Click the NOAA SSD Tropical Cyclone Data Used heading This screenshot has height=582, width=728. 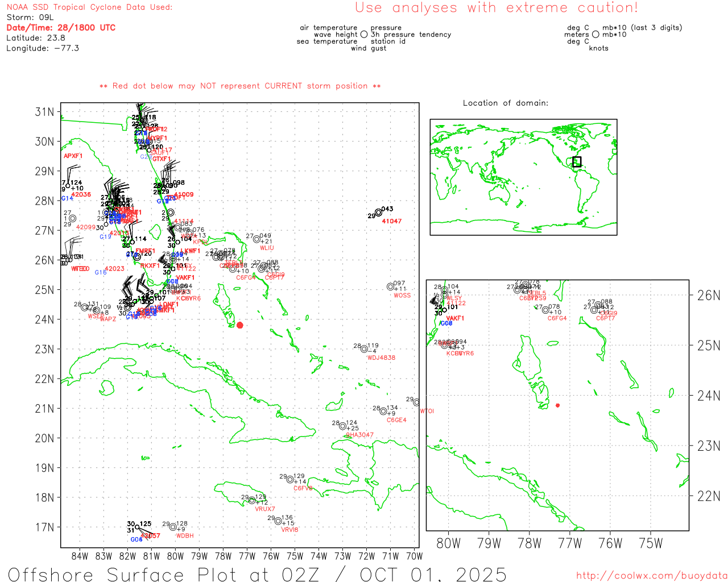click(89, 7)
